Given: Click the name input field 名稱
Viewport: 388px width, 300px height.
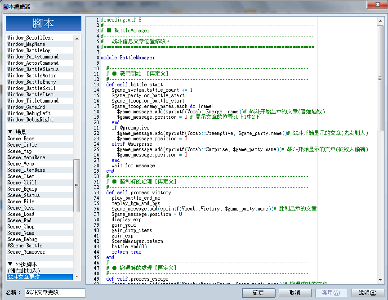Looking at the screenshot, I should (55, 292).
